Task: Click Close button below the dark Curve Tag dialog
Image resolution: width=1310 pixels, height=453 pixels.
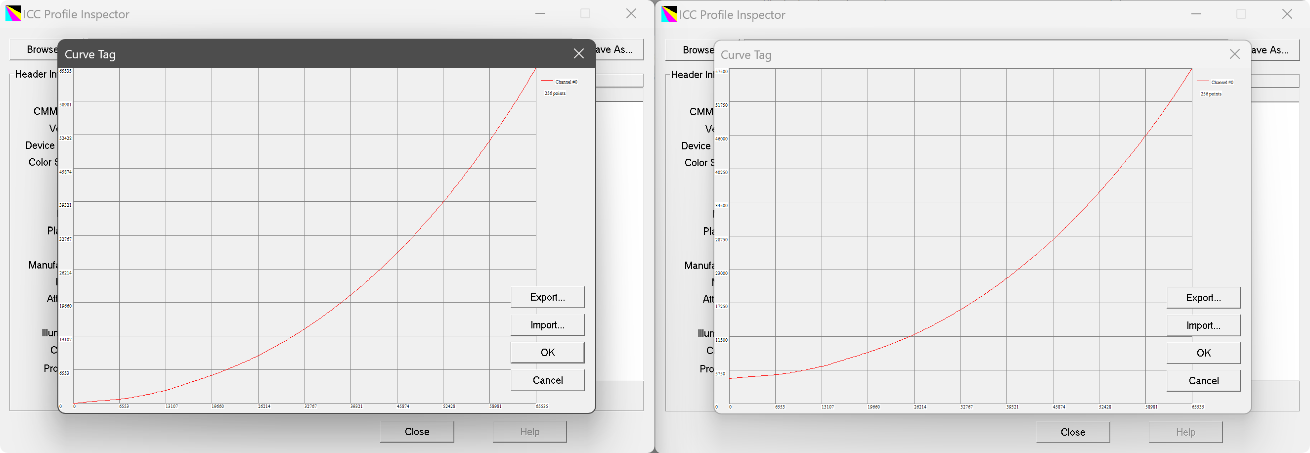Action: (x=417, y=432)
